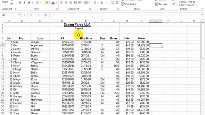Open the Clear dropdown arrow

(x=176, y=4)
